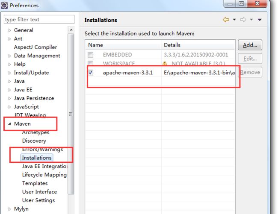This screenshot has width=278, height=214.
Task: Select the Maven preference page
Action: [22, 123]
